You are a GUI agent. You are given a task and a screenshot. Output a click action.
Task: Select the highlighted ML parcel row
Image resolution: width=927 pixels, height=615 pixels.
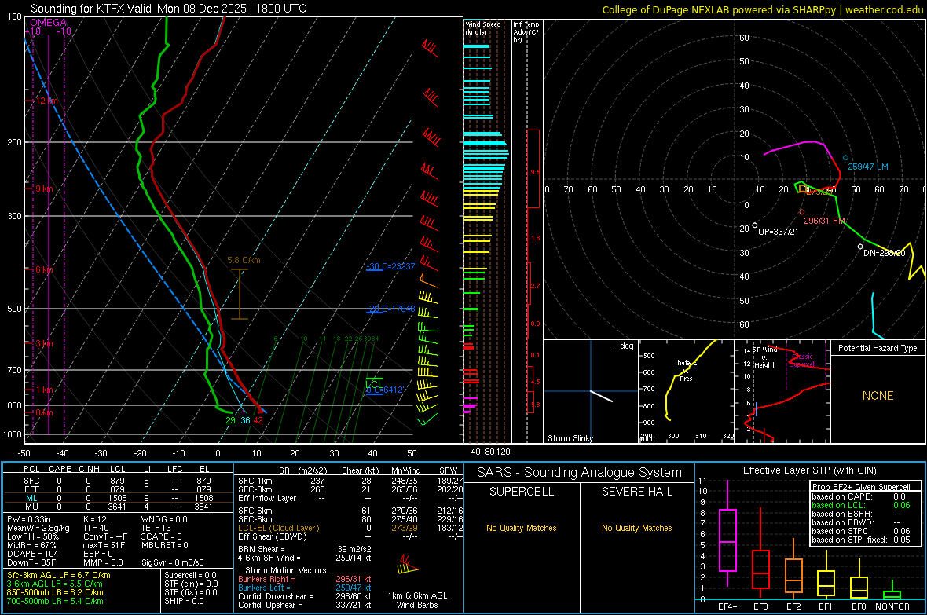117,498
